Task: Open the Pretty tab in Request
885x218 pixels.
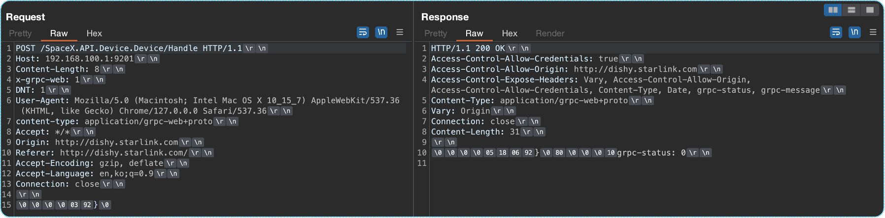Action: (x=20, y=33)
